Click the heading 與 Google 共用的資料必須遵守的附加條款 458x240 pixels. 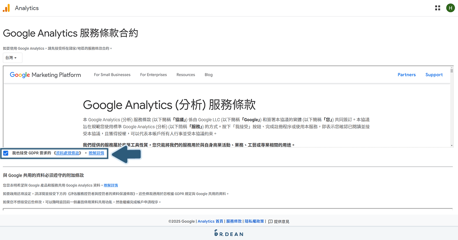click(43, 175)
